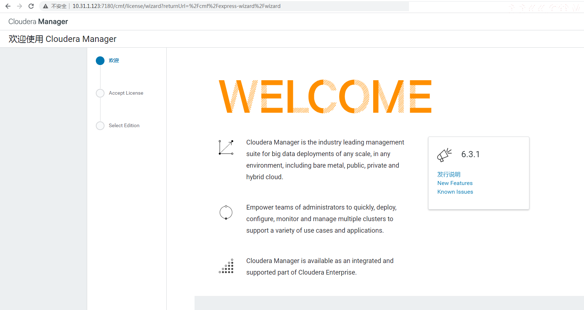Click the WELCOME banner graphic

325,96
